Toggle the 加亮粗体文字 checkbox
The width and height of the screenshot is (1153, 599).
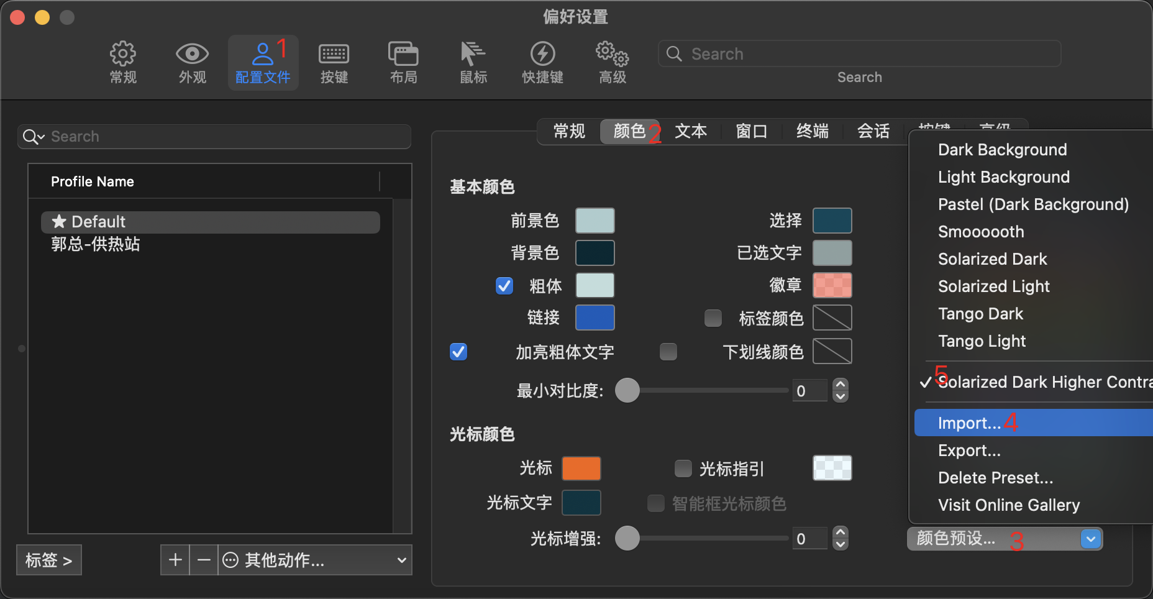(x=458, y=352)
